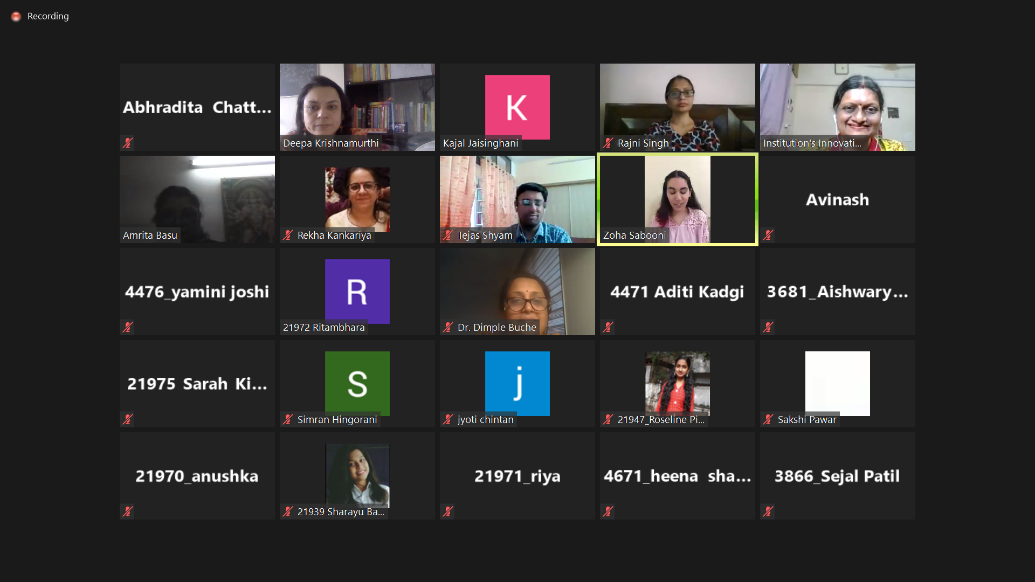Click muted mic icon on 3866_Sejal Patil tile
The width and height of the screenshot is (1035, 582).
pos(768,511)
